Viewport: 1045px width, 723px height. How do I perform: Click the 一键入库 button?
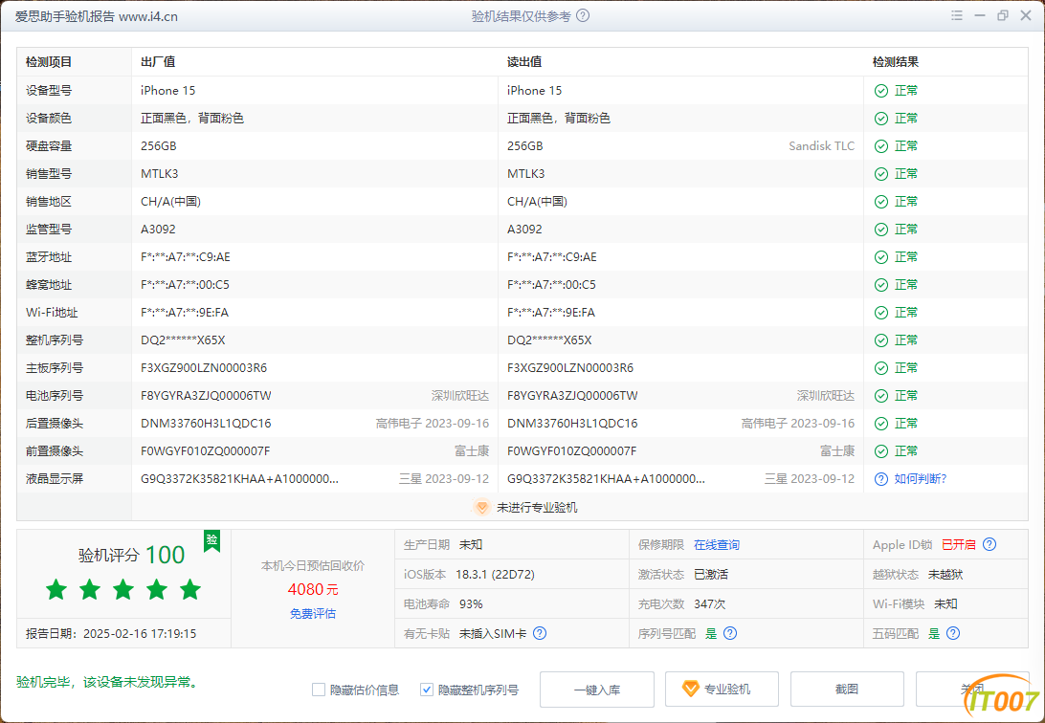(597, 689)
